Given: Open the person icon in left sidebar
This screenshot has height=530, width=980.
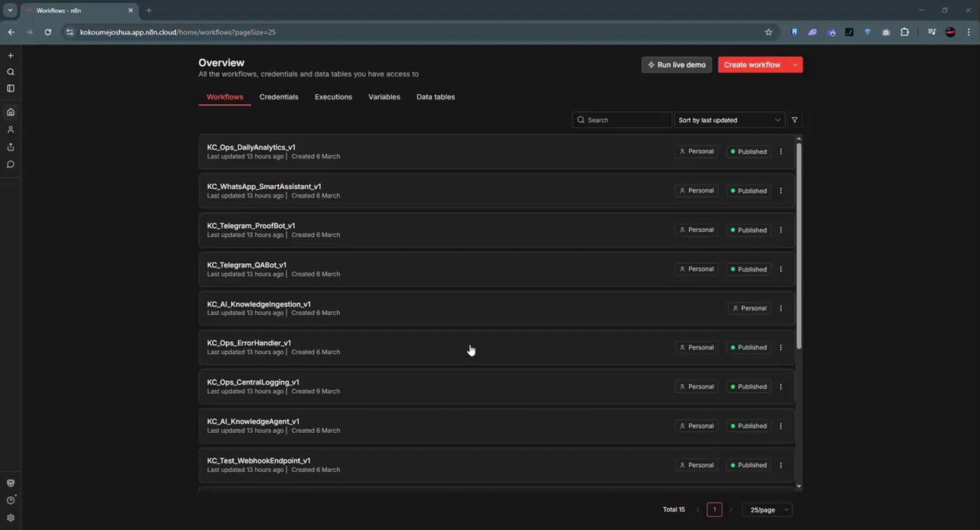Looking at the screenshot, I should [11, 129].
